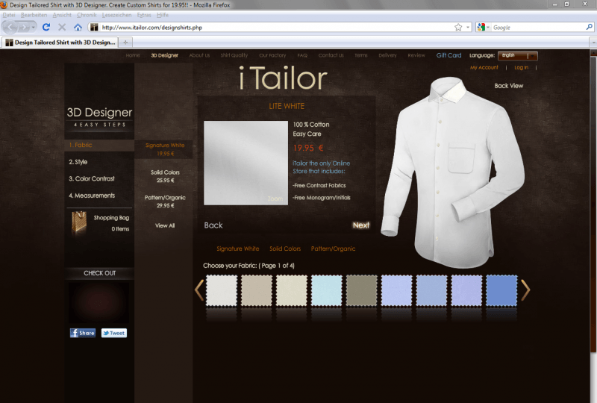Open address bar history dropdown arrow

click(x=468, y=27)
